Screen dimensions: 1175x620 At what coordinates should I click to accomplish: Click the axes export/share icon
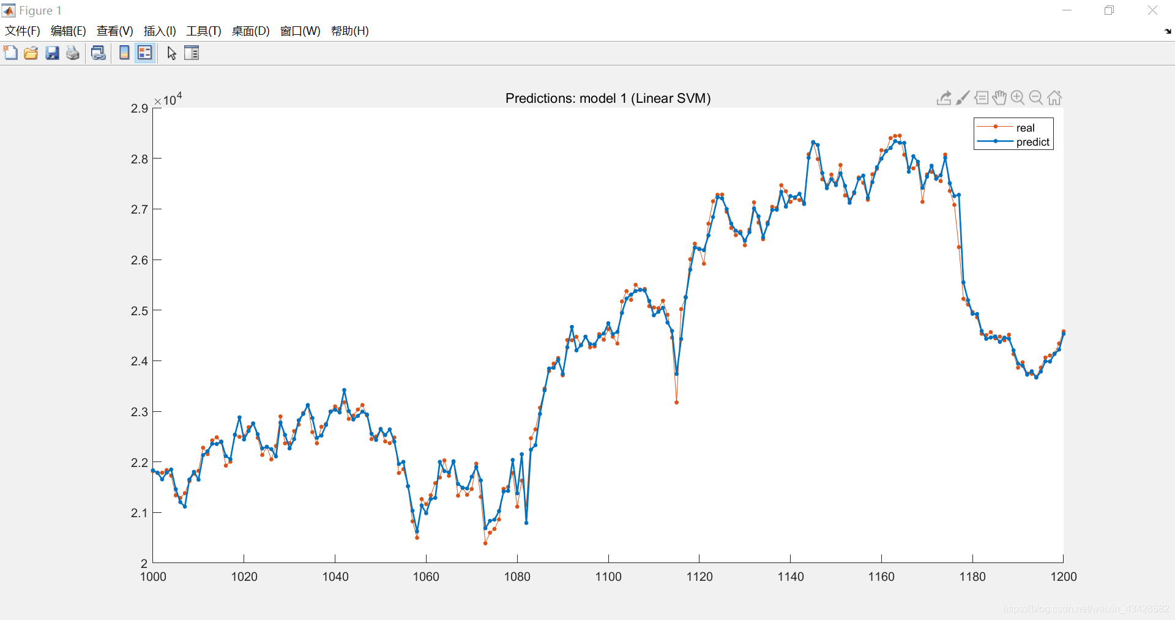944,98
